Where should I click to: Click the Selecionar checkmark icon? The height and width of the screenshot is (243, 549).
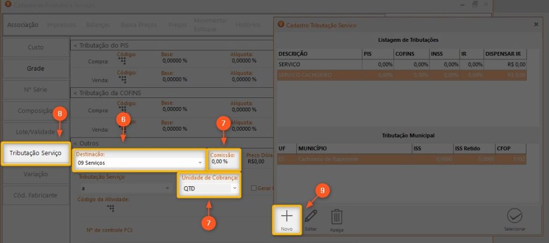(515, 216)
